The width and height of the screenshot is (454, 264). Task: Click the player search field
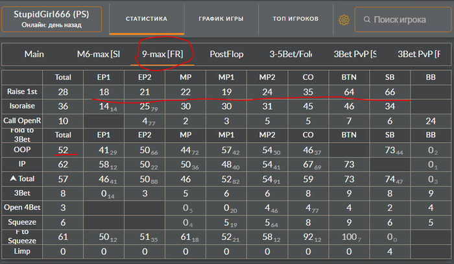coord(403,19)
